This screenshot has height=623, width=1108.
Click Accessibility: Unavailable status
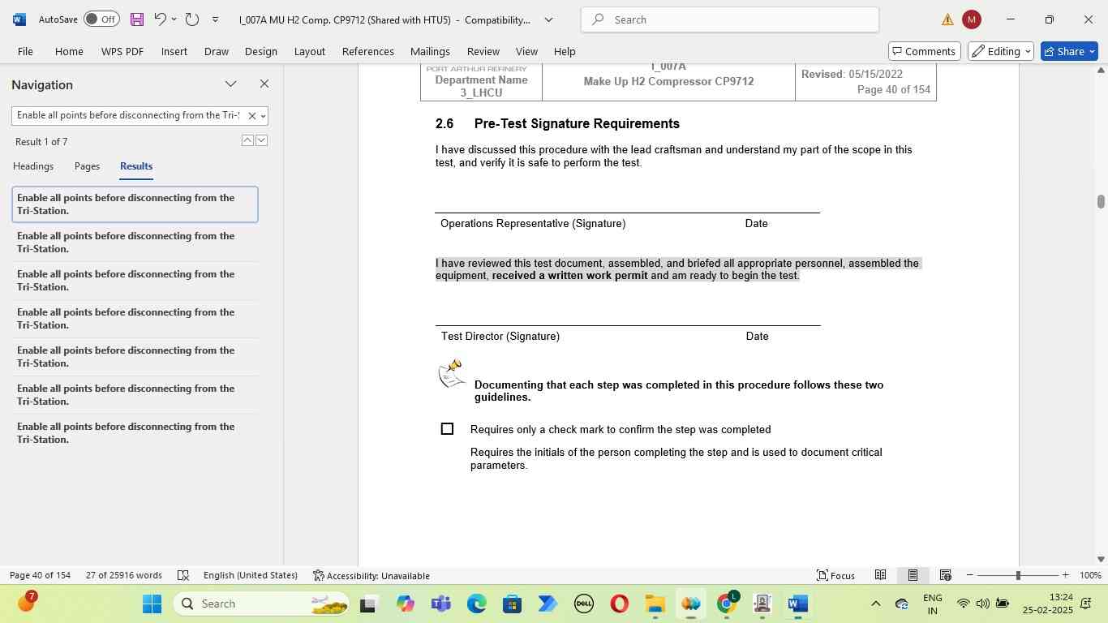pos(371,575)
